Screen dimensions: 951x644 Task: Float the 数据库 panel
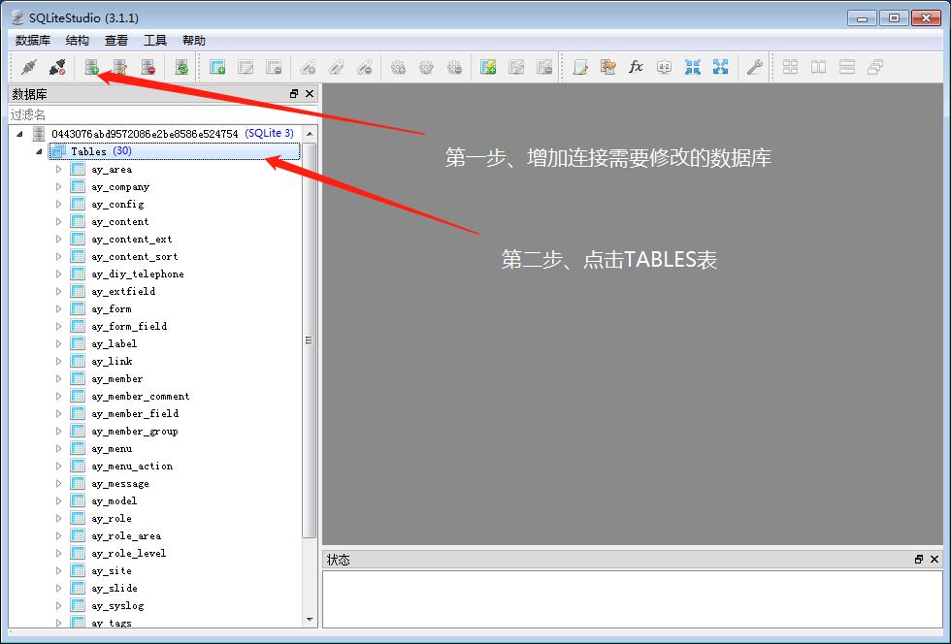pos(294,93)
